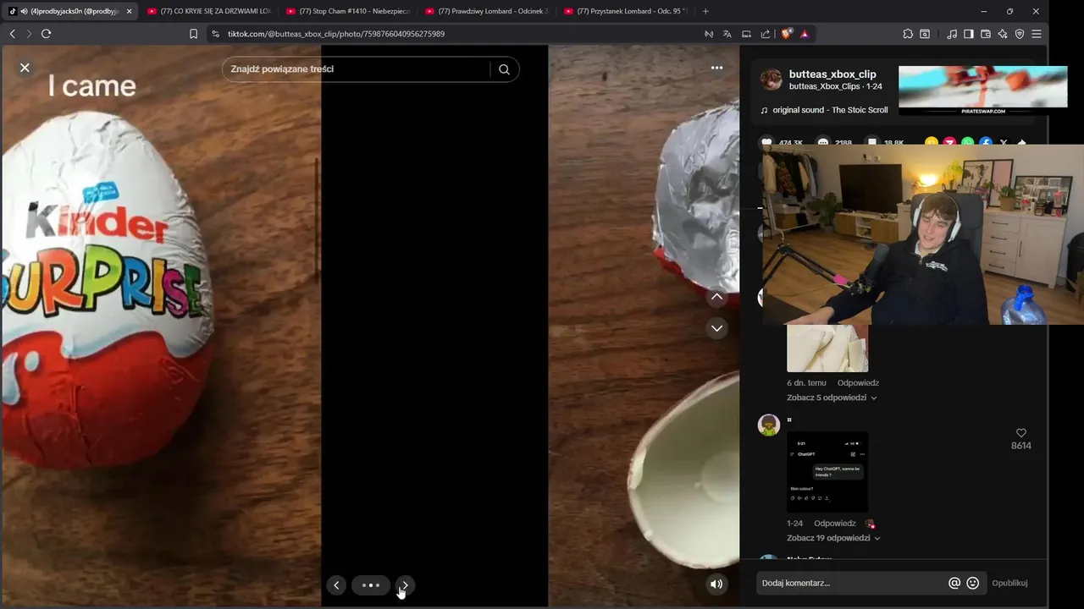This screenshot has width=1084, height=609.
Task: Expand 'Zobacz 19 odpowiedzi' replies
Action: click(x=833, y=538)
